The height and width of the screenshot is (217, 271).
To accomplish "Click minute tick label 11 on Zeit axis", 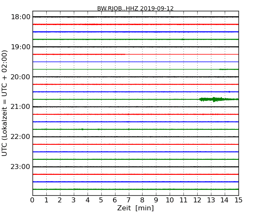I will click(x=183, y=200).
